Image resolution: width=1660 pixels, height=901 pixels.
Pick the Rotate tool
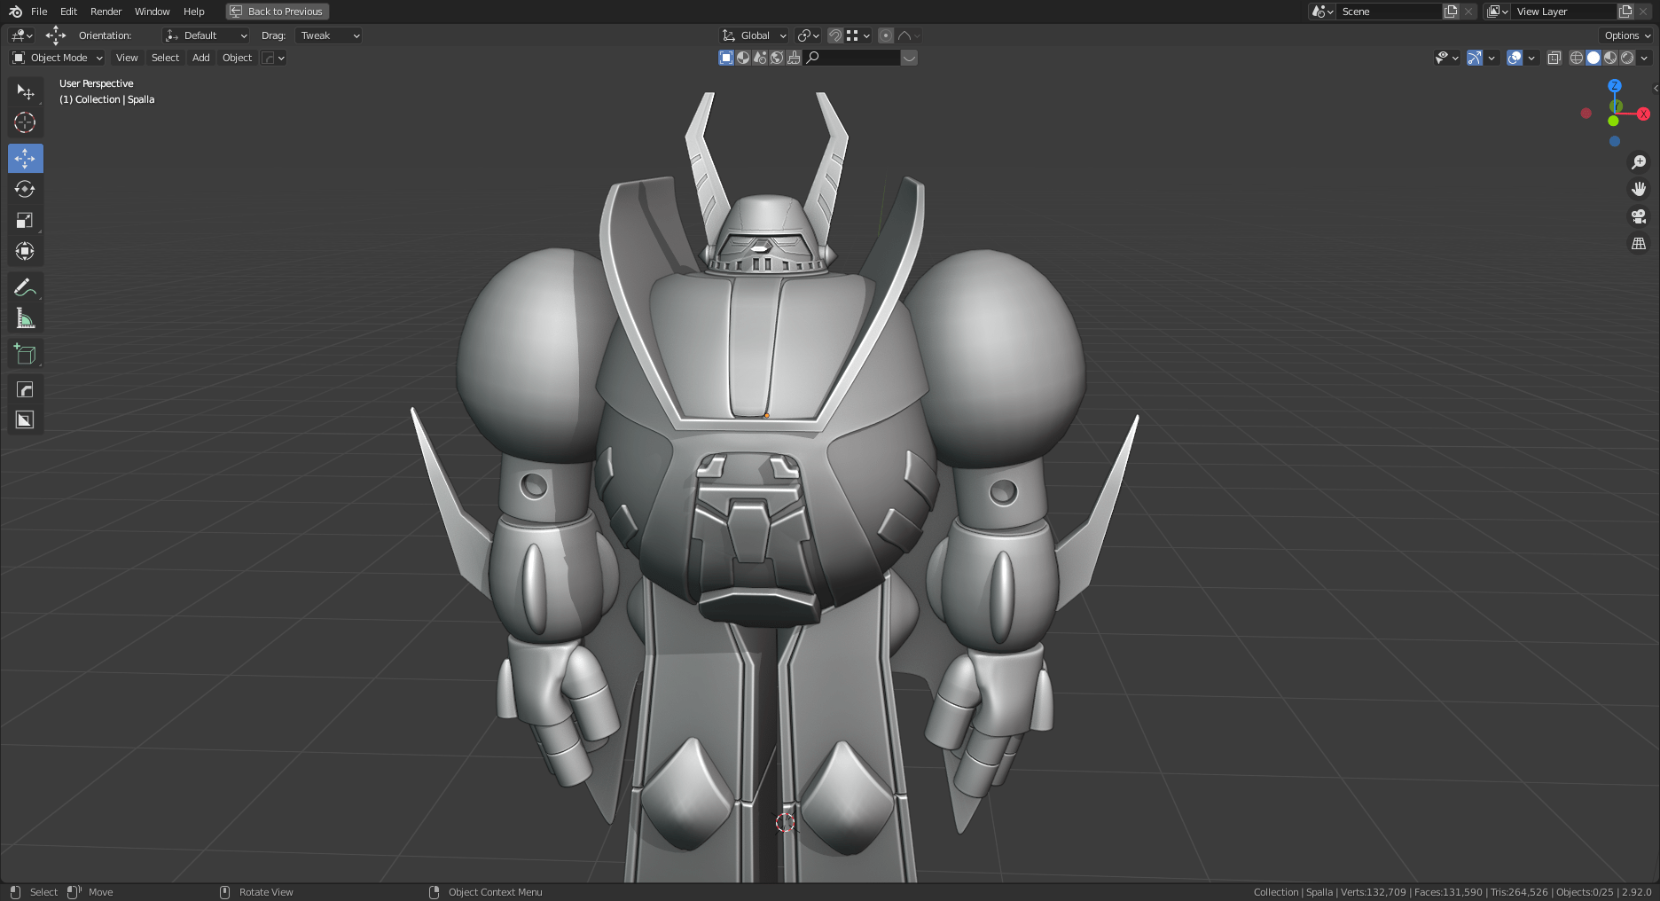(26, 189)
